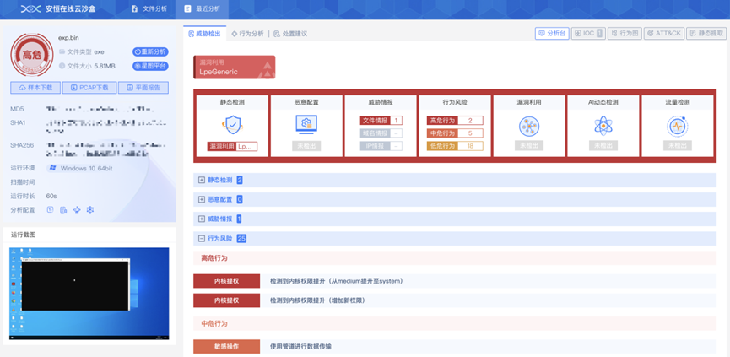
Task: Click the snowflake icon in 分析配置
Action: 90,209
